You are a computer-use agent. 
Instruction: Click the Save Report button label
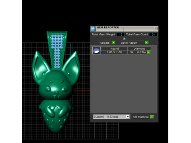click(x=129, y=43)
